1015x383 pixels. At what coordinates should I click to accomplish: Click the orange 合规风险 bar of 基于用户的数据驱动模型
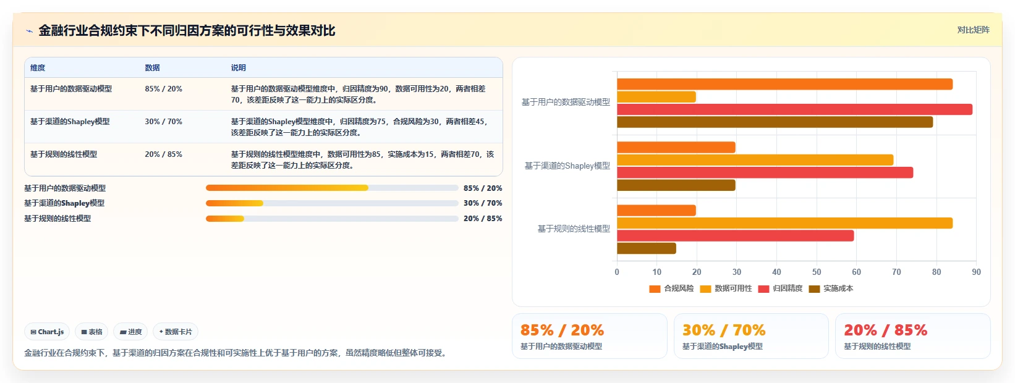click(784, 84)
